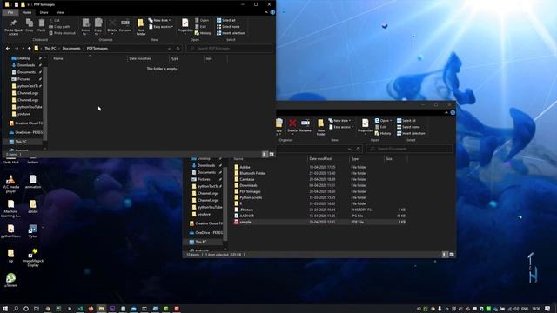Click Copy path in PDFToImages ribbon
Screen dimensions: 557x313
[59, 27]
